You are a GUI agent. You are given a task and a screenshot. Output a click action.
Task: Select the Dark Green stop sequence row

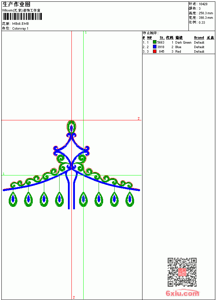click(x=178, y=42)
